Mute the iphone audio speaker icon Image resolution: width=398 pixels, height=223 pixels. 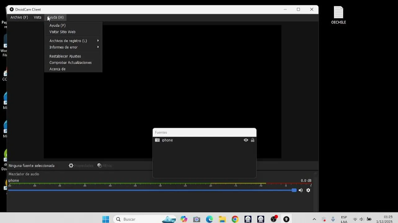pos(300,190)
